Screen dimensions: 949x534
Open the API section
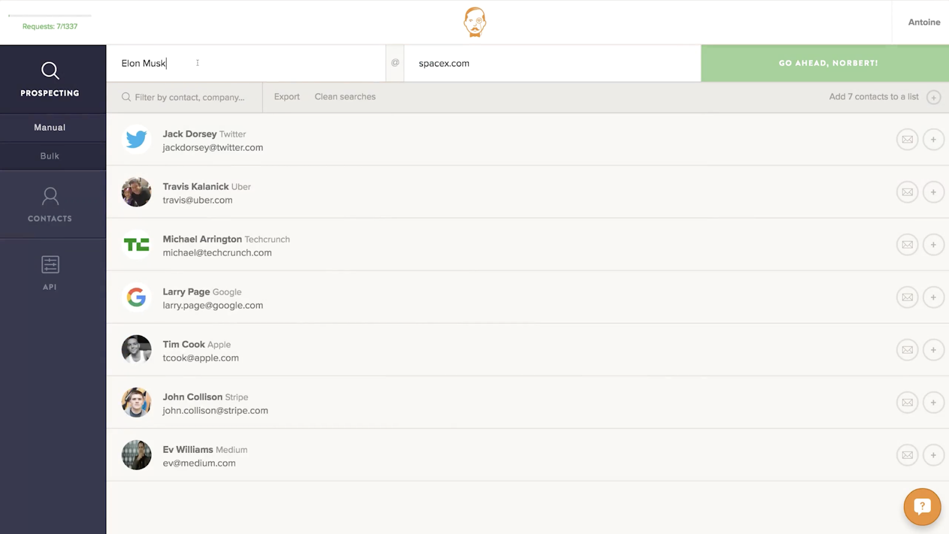50,273
